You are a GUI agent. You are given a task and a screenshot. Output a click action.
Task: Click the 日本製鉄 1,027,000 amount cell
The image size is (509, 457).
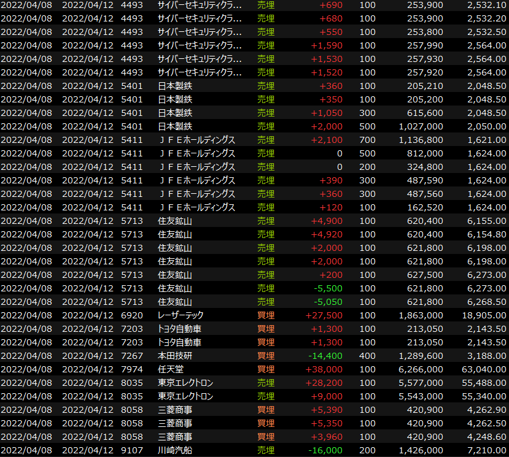point(421,126)
